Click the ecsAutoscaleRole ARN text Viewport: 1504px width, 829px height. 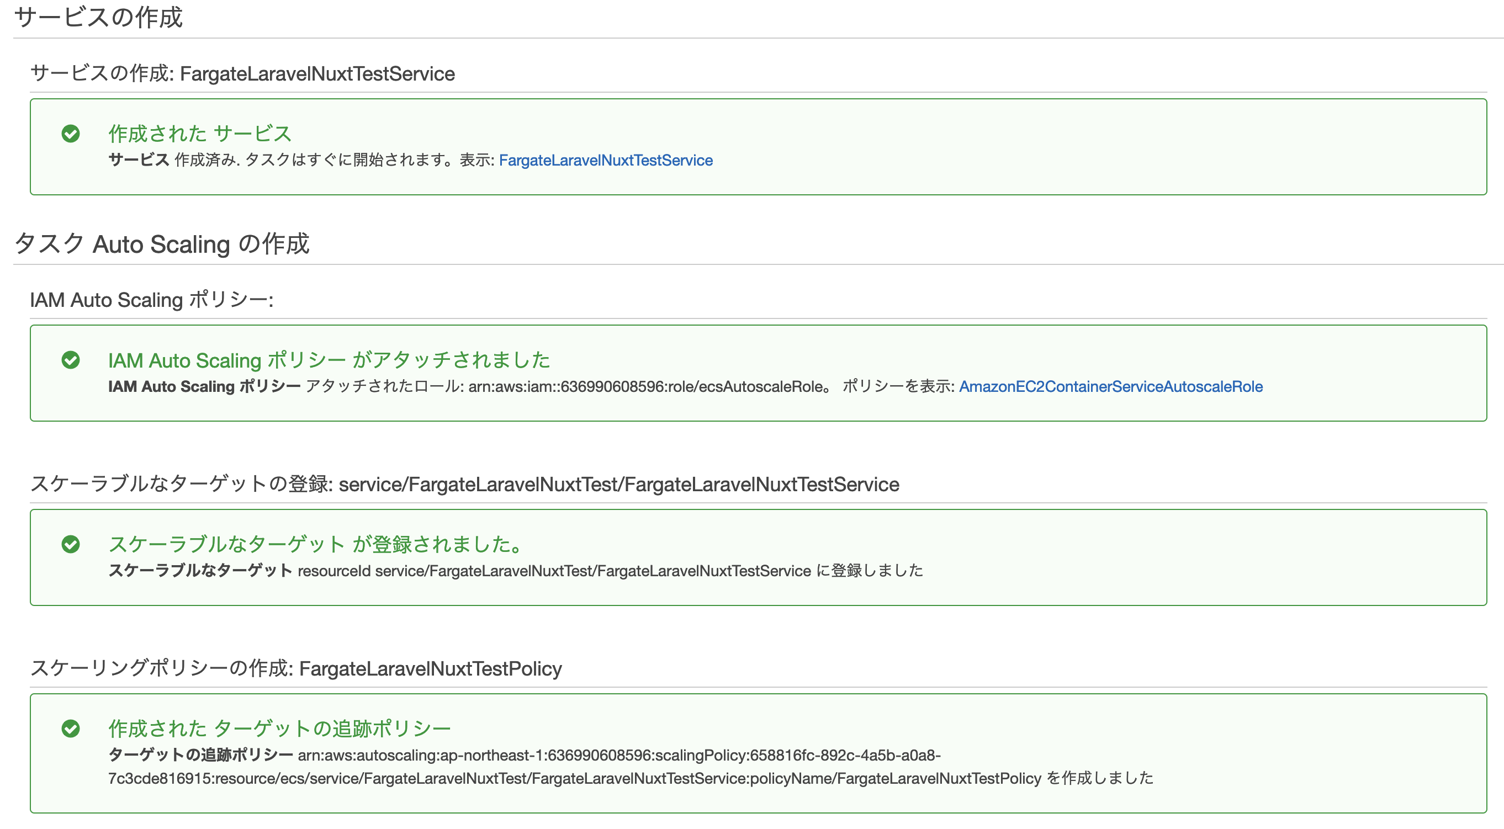click(646, 386)
